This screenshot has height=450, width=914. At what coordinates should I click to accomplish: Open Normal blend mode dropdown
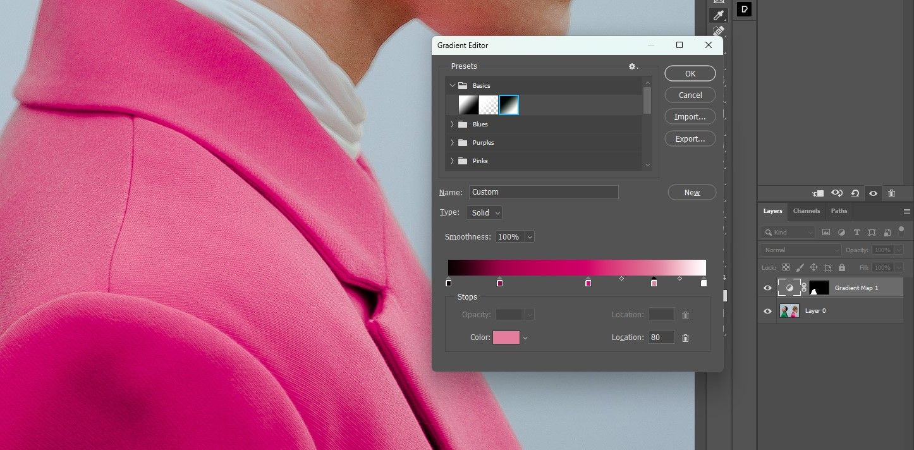pyautogui.click(x=801, y=250)
